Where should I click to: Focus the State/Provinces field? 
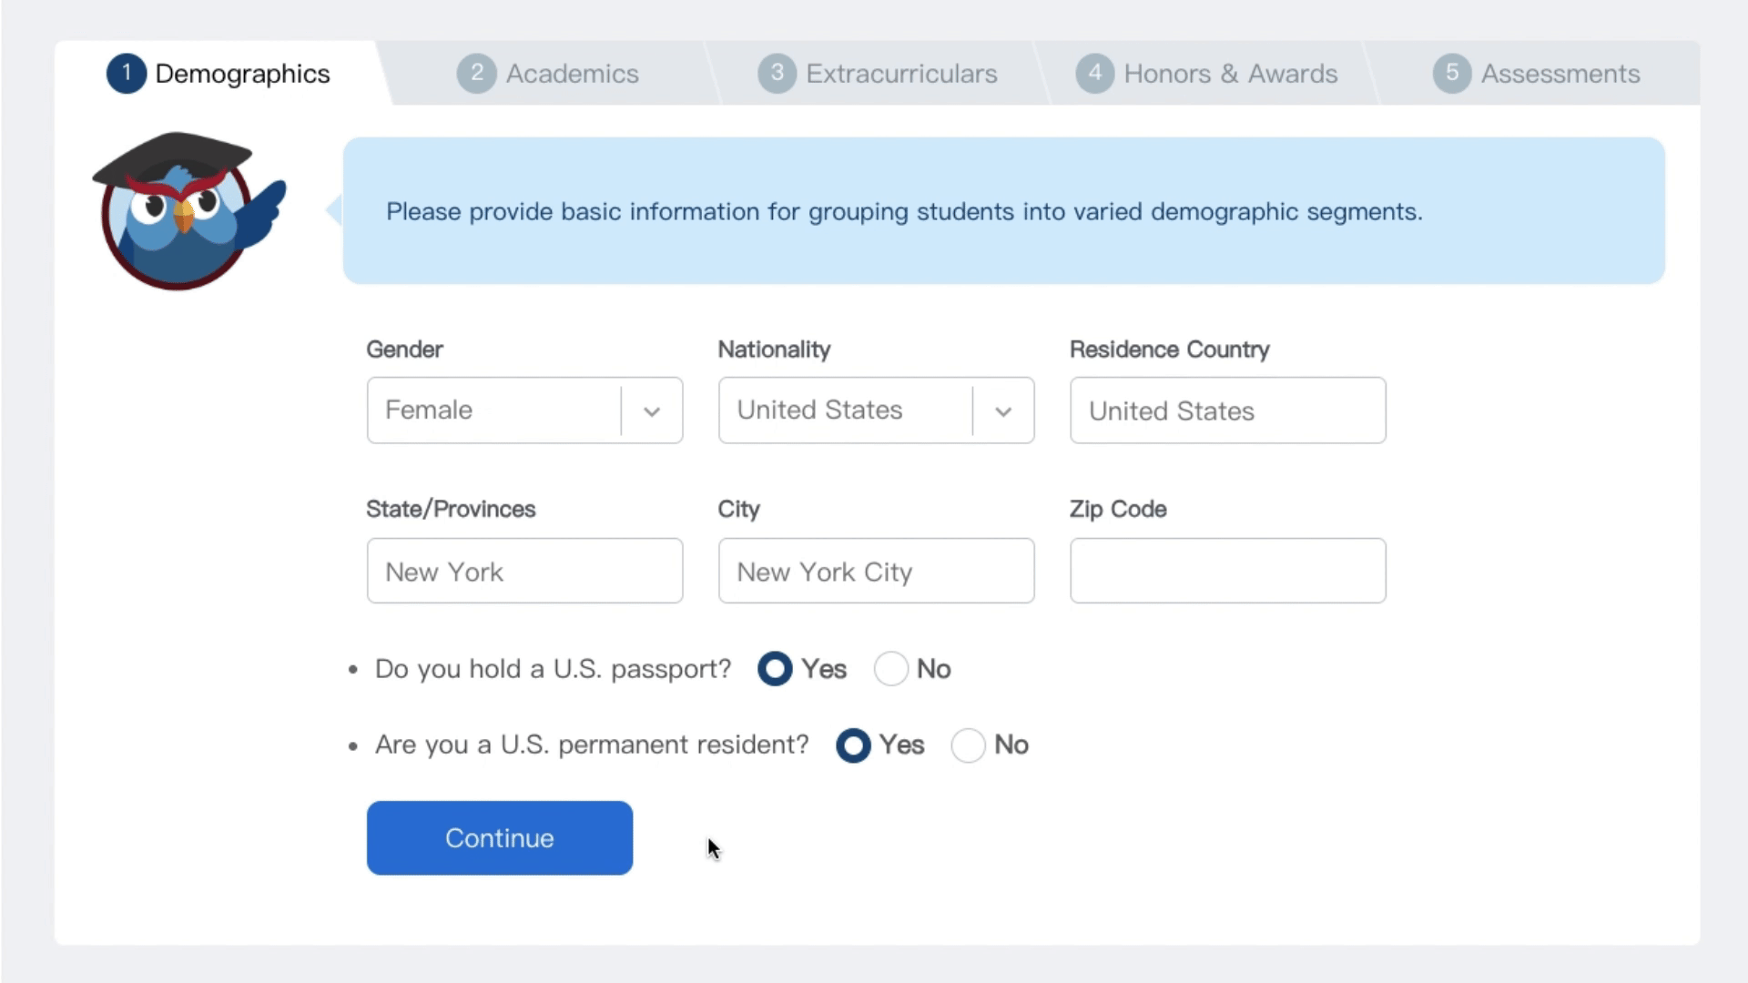point(524,571)
